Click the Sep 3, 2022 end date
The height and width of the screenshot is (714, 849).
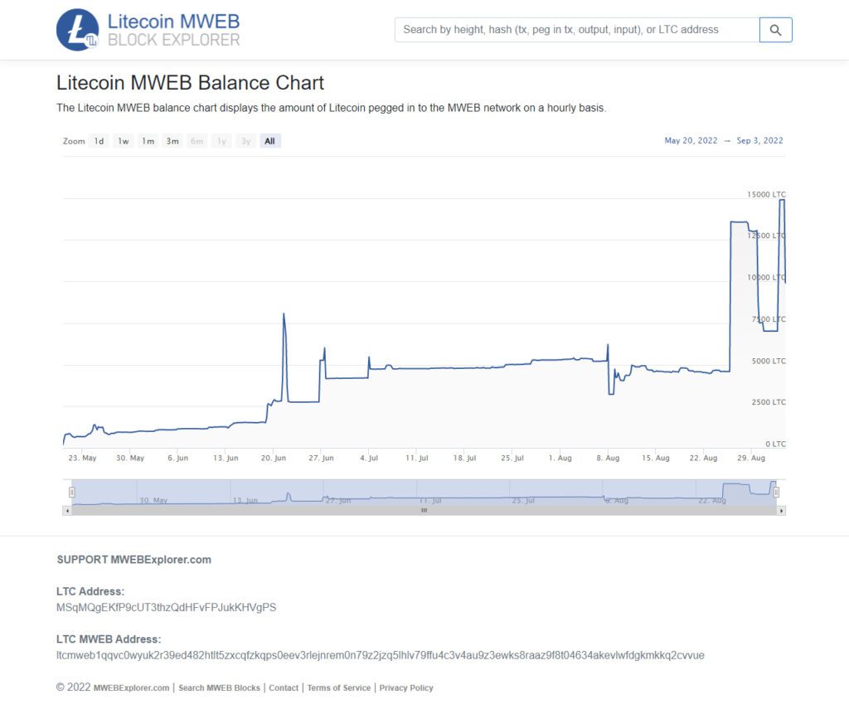pyautogui.click(x=759, y=140)
